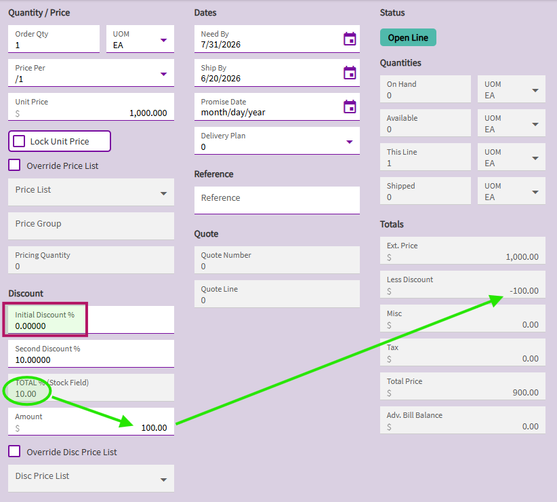Edit the Order Qty field

[54, 39]
